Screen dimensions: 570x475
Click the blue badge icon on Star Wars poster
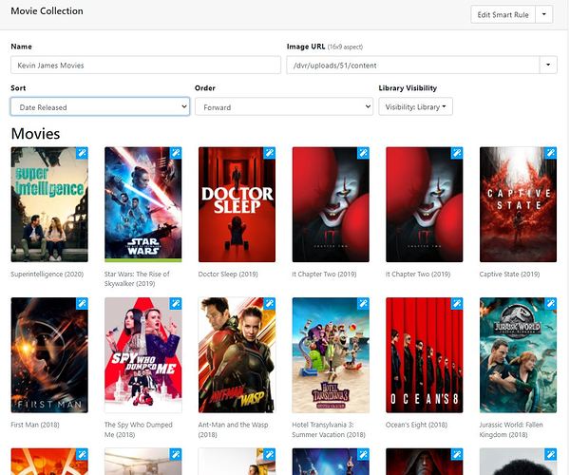pyautogui.click(x=176, y=152)
